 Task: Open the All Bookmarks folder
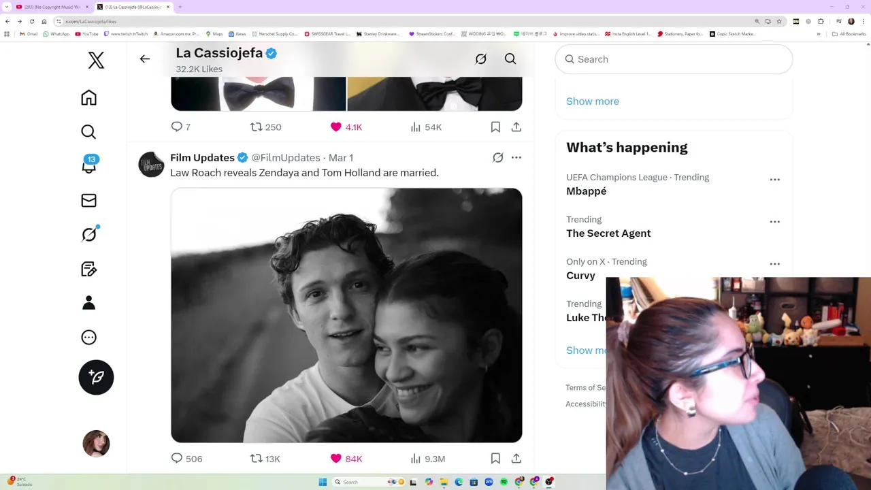[x=849, y=33]
